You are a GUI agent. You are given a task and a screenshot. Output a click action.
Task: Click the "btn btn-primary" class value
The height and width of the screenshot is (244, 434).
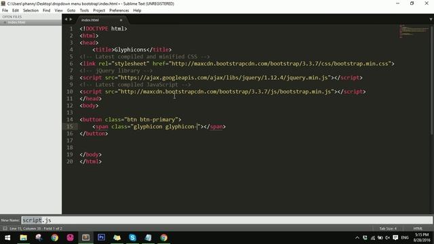pos(151,119)
